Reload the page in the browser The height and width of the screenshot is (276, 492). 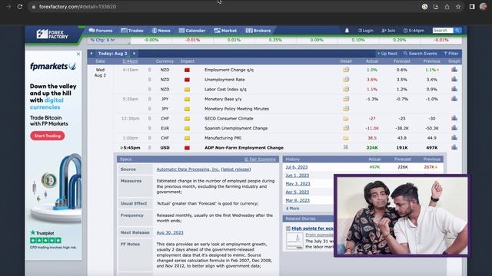20,7
